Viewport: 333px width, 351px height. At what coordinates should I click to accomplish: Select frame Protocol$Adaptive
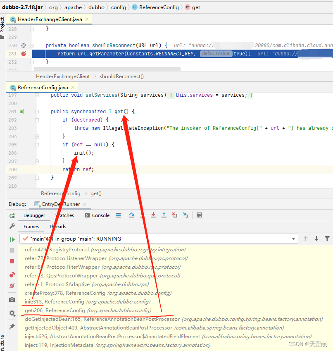(175, 284)
